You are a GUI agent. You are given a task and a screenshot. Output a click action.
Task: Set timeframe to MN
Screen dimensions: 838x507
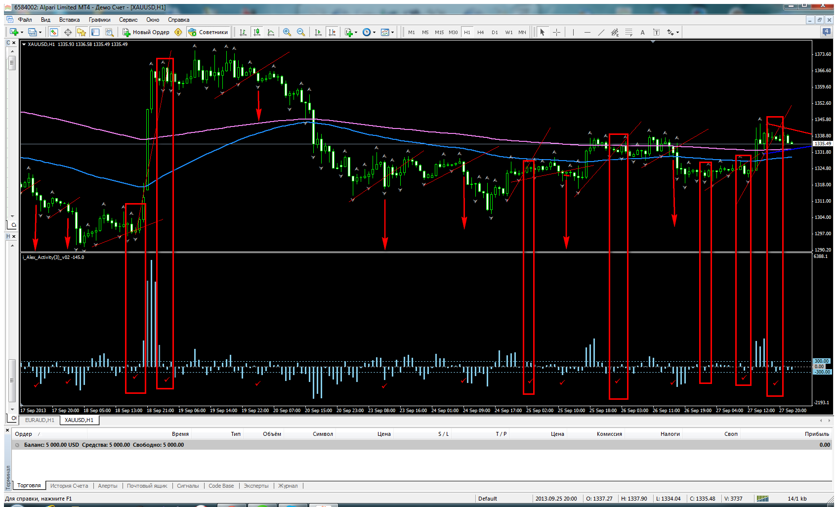pyautogui.click(x=522, y=32)
